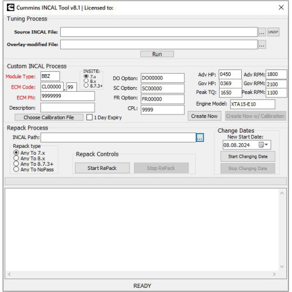Click Create Now button
The width and height of the screenshot is (292, 292).
pyautogui.click(x=204, y=116)
